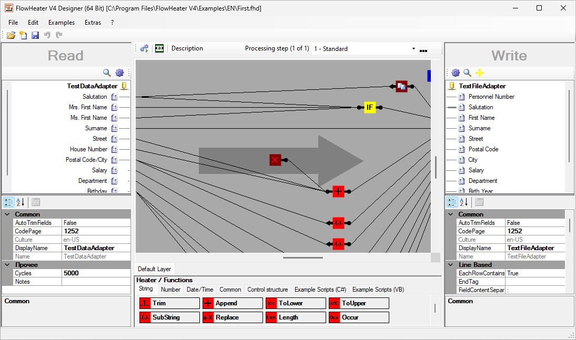Open the Processing step dropdown
The image size is (576, 340).
click(x=413, y=48)
